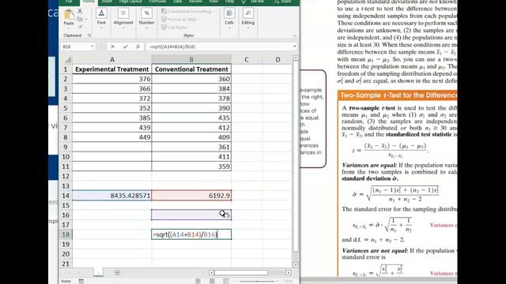This screenshot has width=506, height=284.
Task: Confirm formula with the checkmark icon
Action: point(125,47)
